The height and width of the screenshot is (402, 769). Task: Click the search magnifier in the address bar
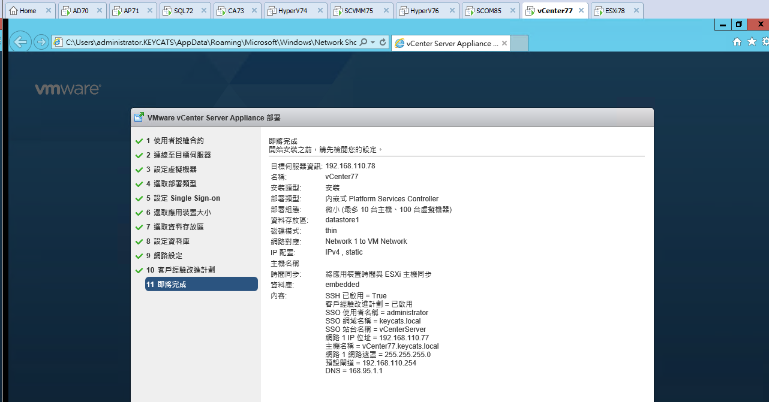coord(364,43)
